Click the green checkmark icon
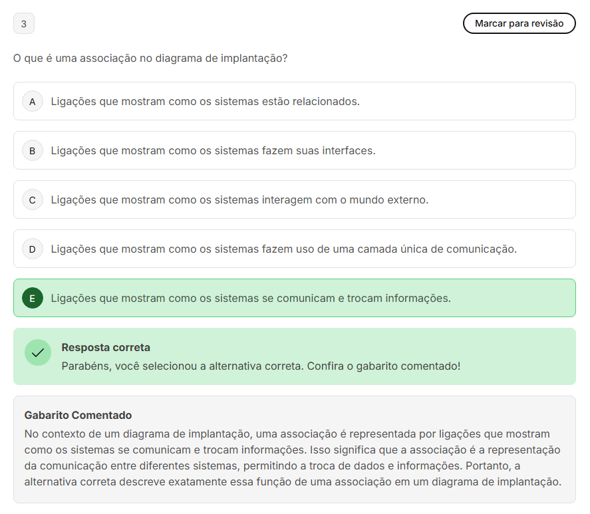 tap(38, 352)
